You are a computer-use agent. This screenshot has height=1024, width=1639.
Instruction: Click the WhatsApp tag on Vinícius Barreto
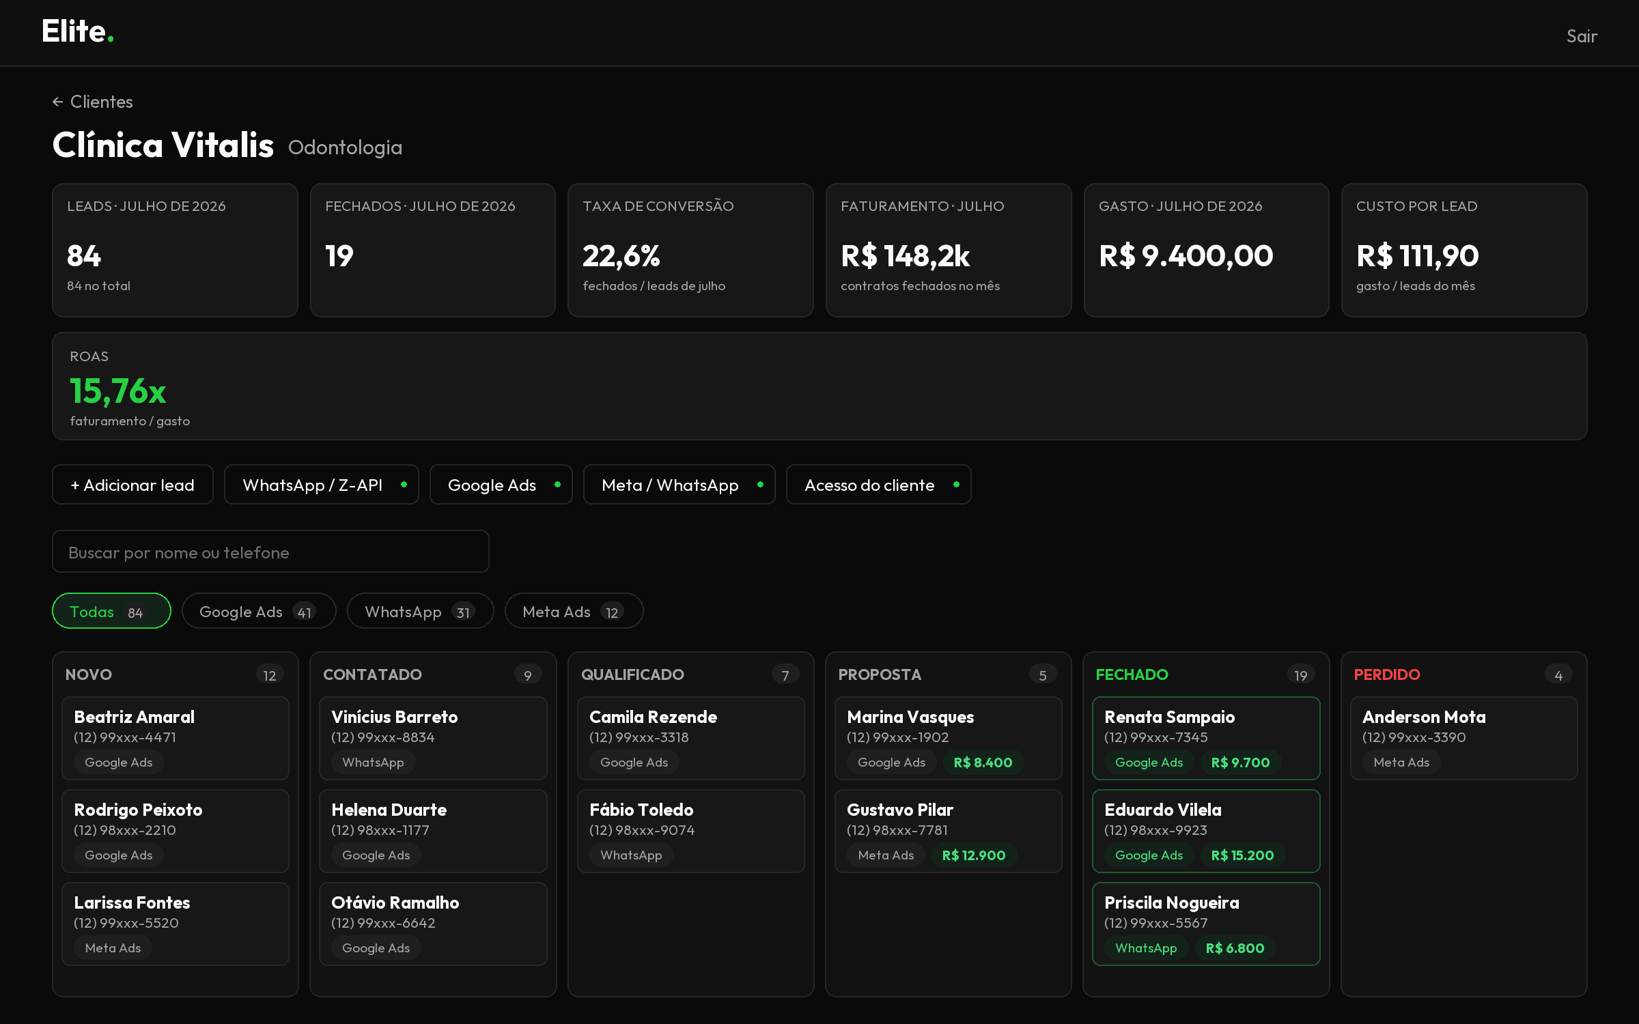point(373,763)
